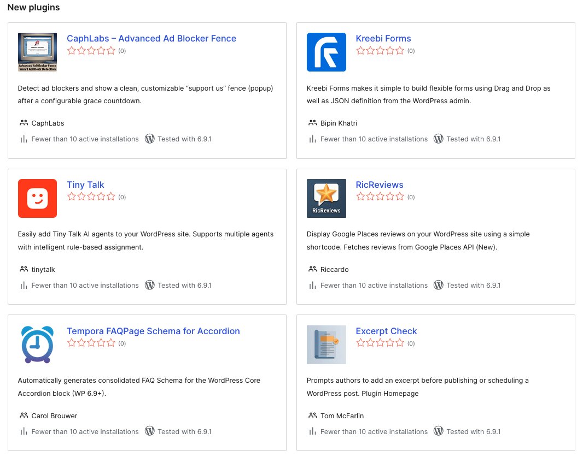The height and width of the screenshot is (457, 583).
Task: Click the author name Carol Brouwer
Action: click(x=54, y=416)
